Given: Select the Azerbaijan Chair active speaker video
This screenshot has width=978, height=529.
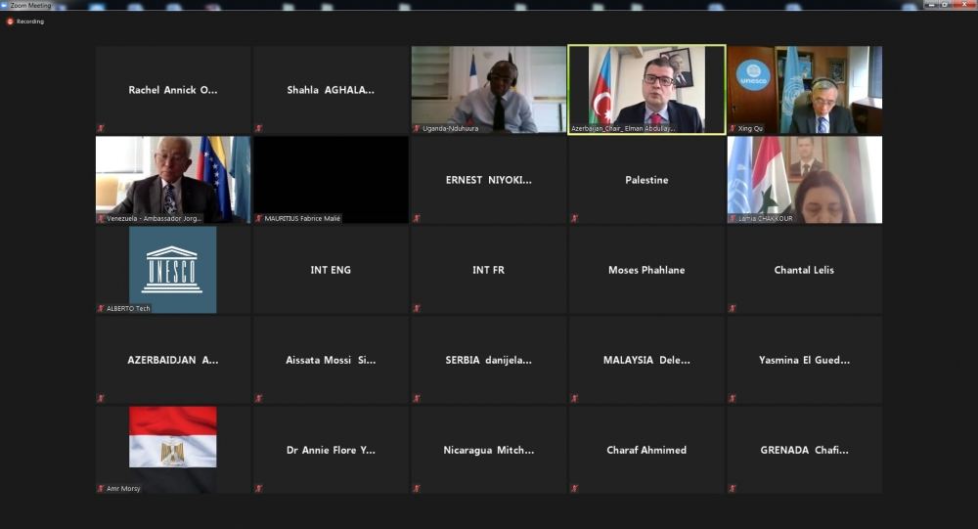Looking at the screenshot, I should coord(646,88).
